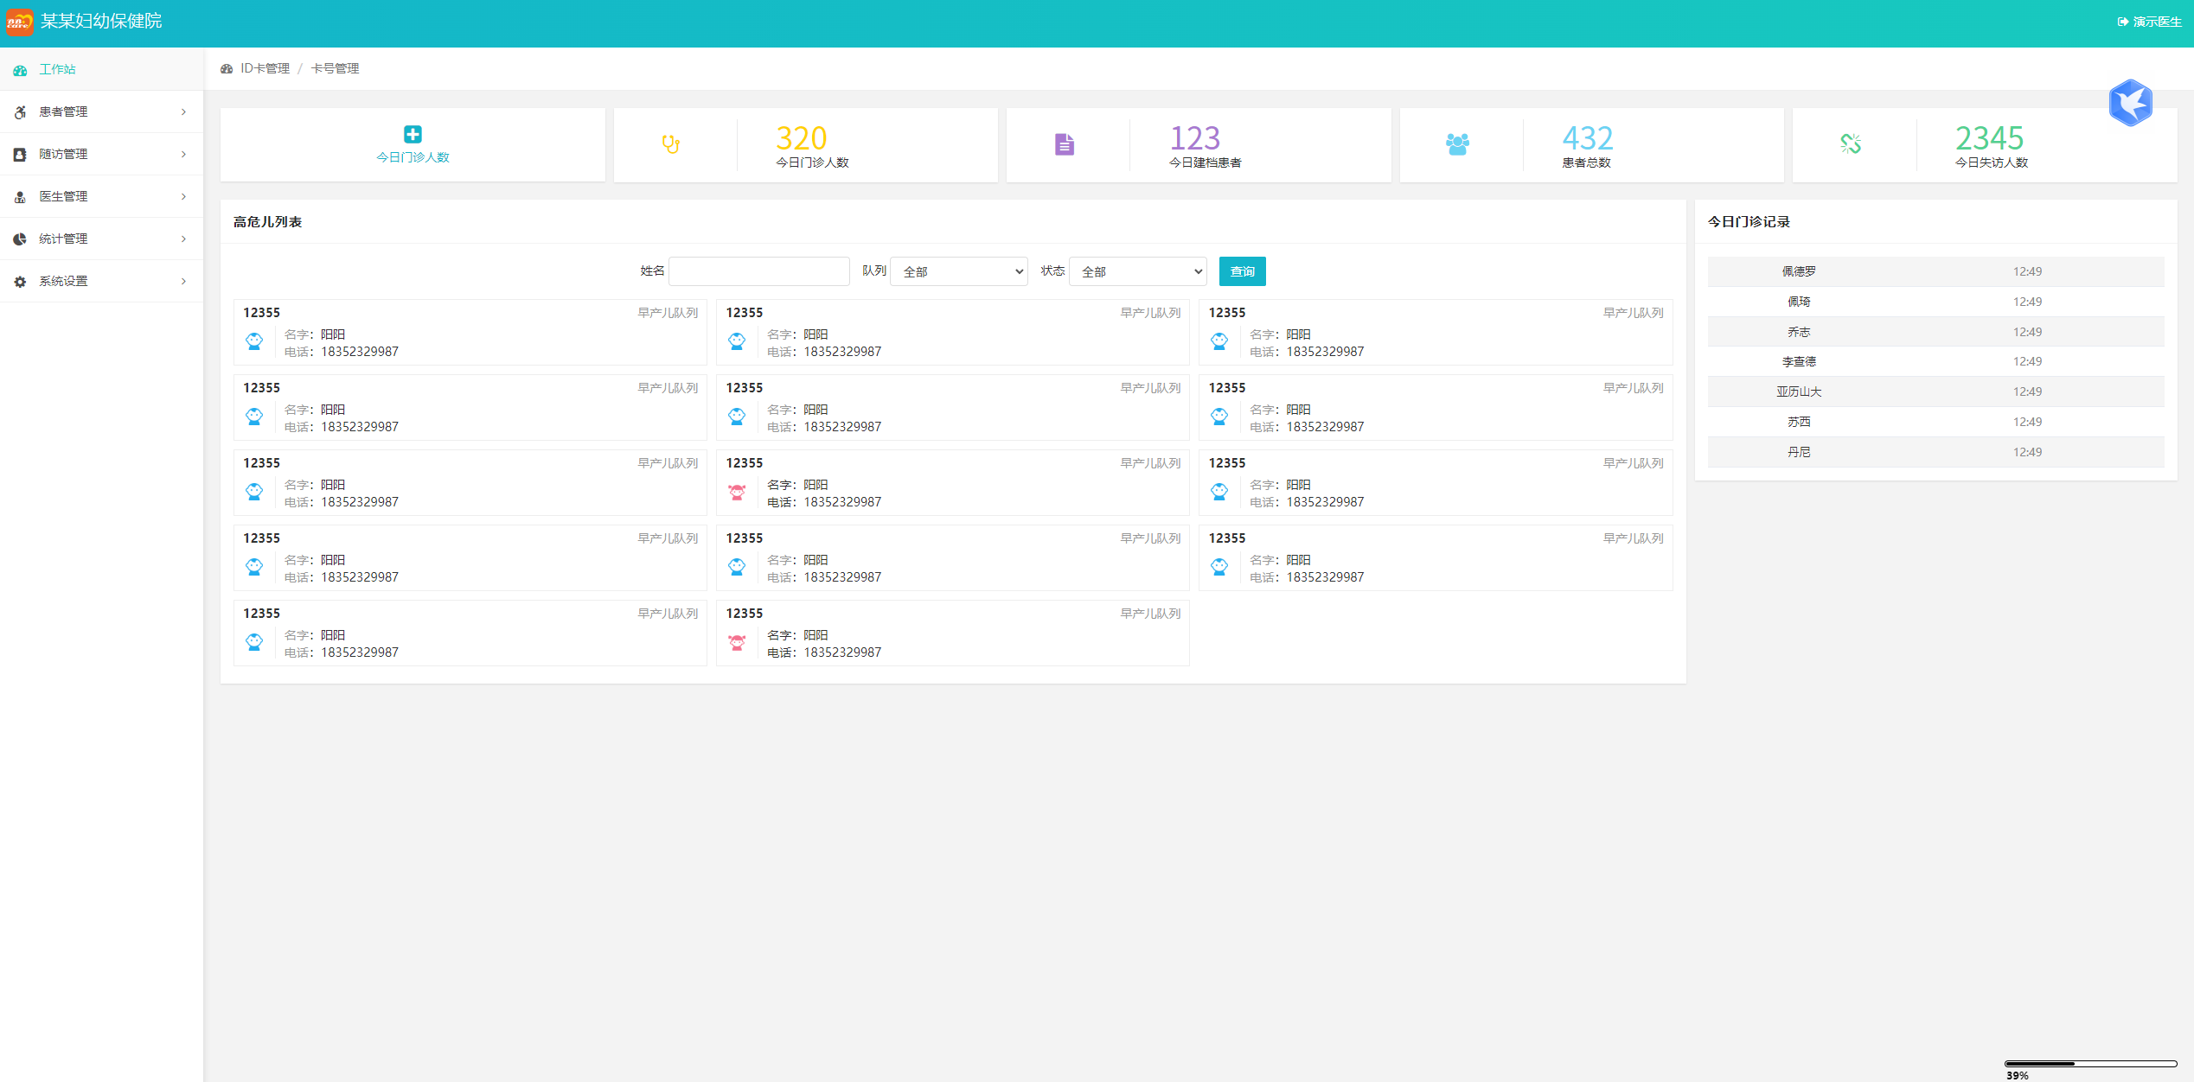The height and width of the screenshot is (1082, 2194).
Task: Click the 今日门诊人数 label in first card
Action: click(x=413, y=157)
